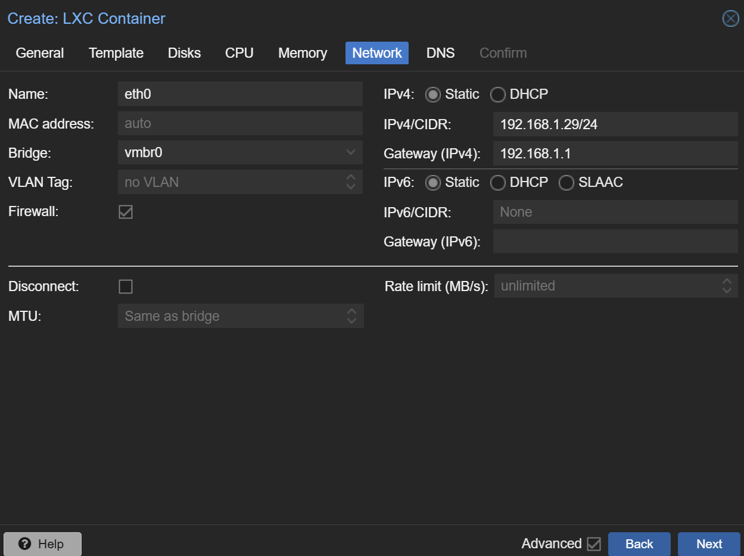Adjust the MTU spinner control
The width and height of the screenshot is (744, 556).
[351, 316]
